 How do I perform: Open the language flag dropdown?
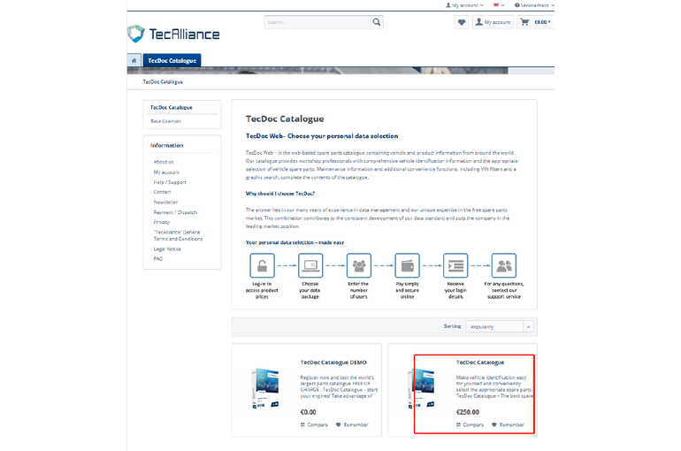(x=499, y=5)
